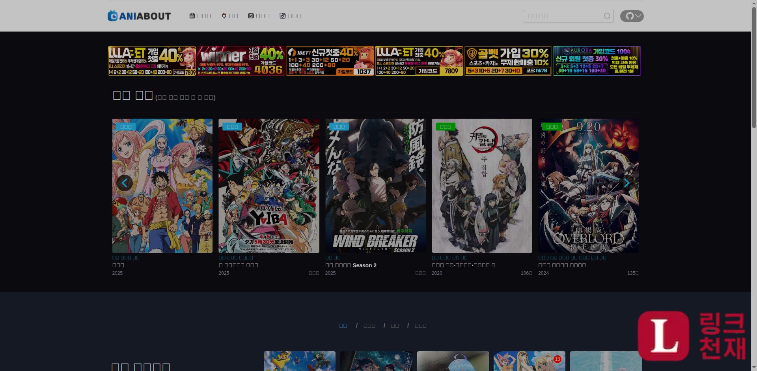This screenshot has width=757, height=371.
Task: Click the blue genre link under One Piece
Action: (126, 257)
